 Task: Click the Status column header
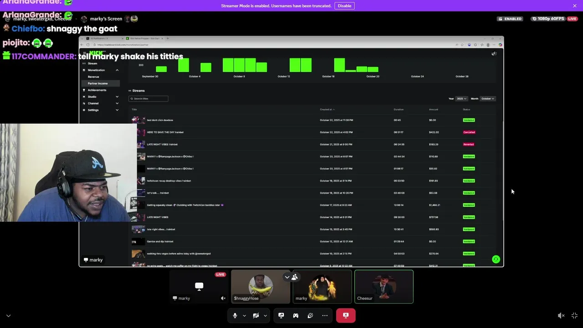coord(466,109)
